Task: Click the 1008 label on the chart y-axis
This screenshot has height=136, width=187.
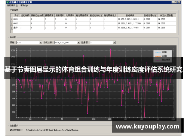Action: click(x=13, y=50)
